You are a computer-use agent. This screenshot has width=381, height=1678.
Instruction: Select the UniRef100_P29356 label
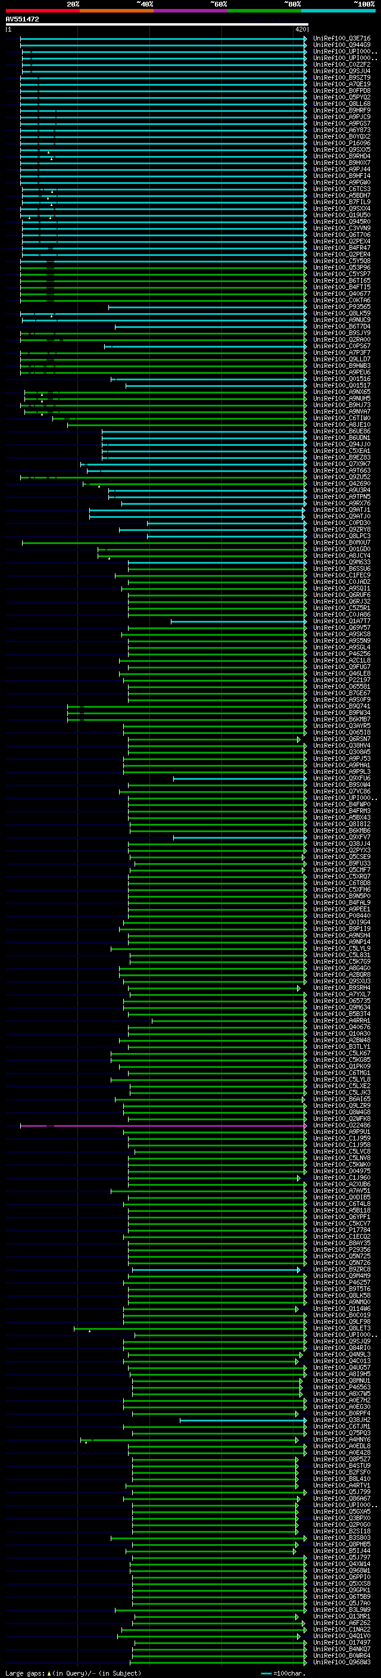click(x=341, y=1250)
